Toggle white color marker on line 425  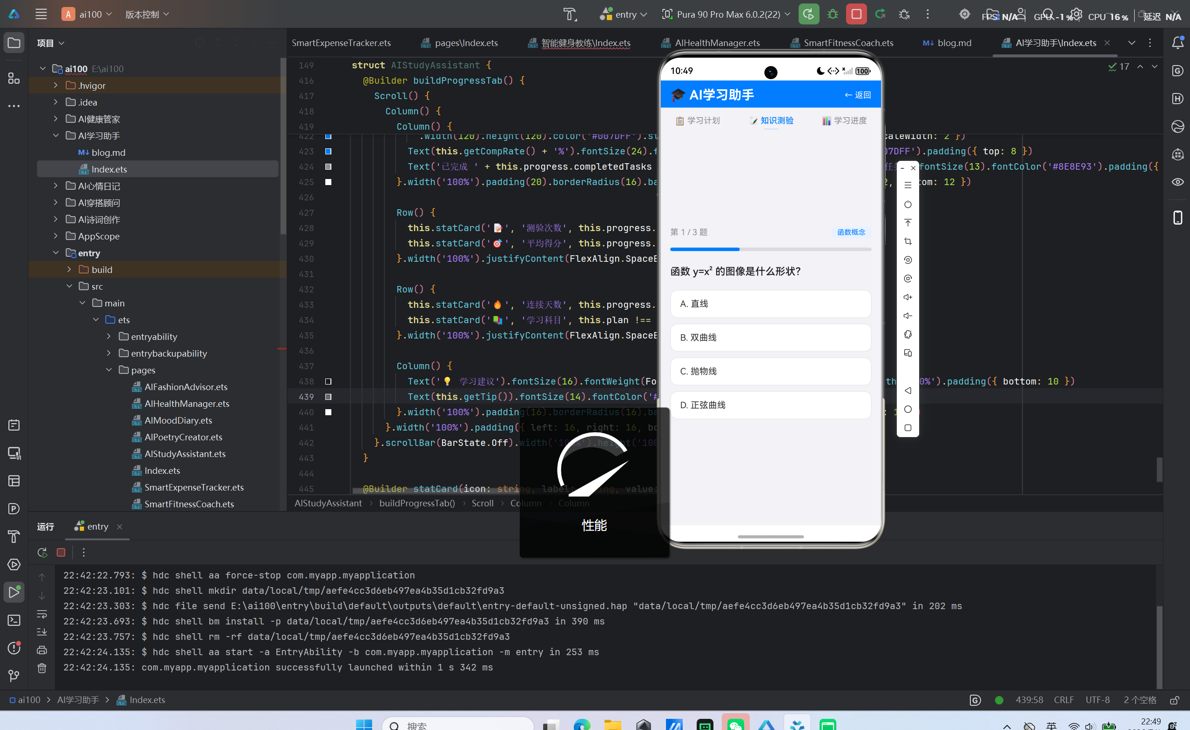(x=328, y=182)
